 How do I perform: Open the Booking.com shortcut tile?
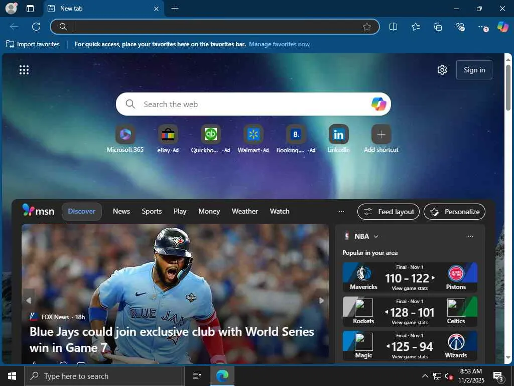click(x=296, y=139)
